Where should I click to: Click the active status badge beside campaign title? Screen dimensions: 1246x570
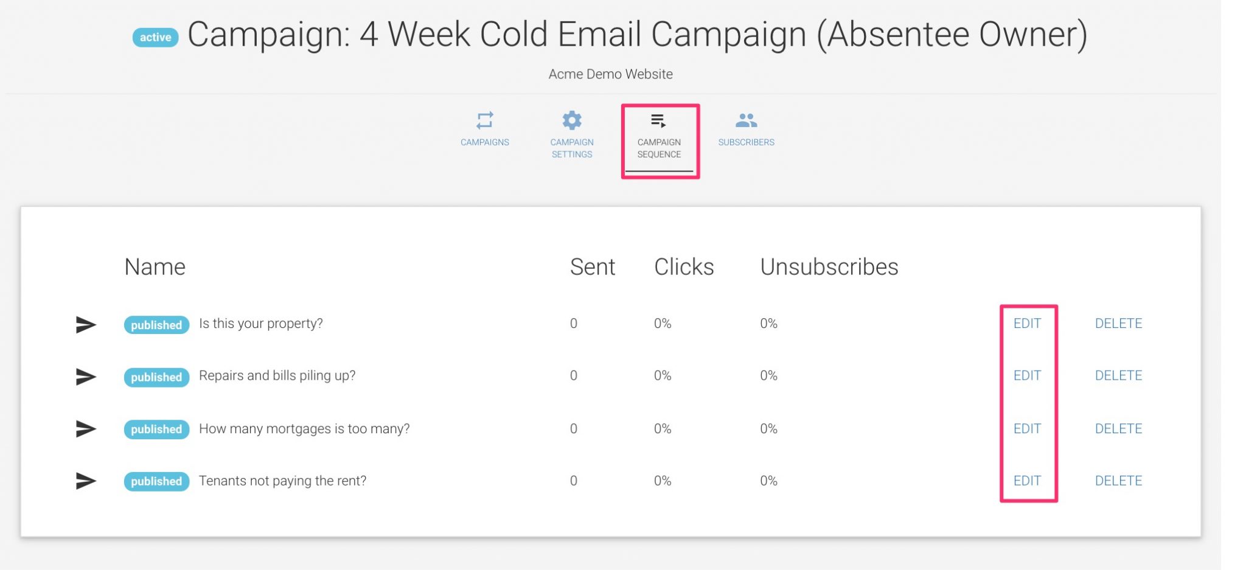click(155, 38)
